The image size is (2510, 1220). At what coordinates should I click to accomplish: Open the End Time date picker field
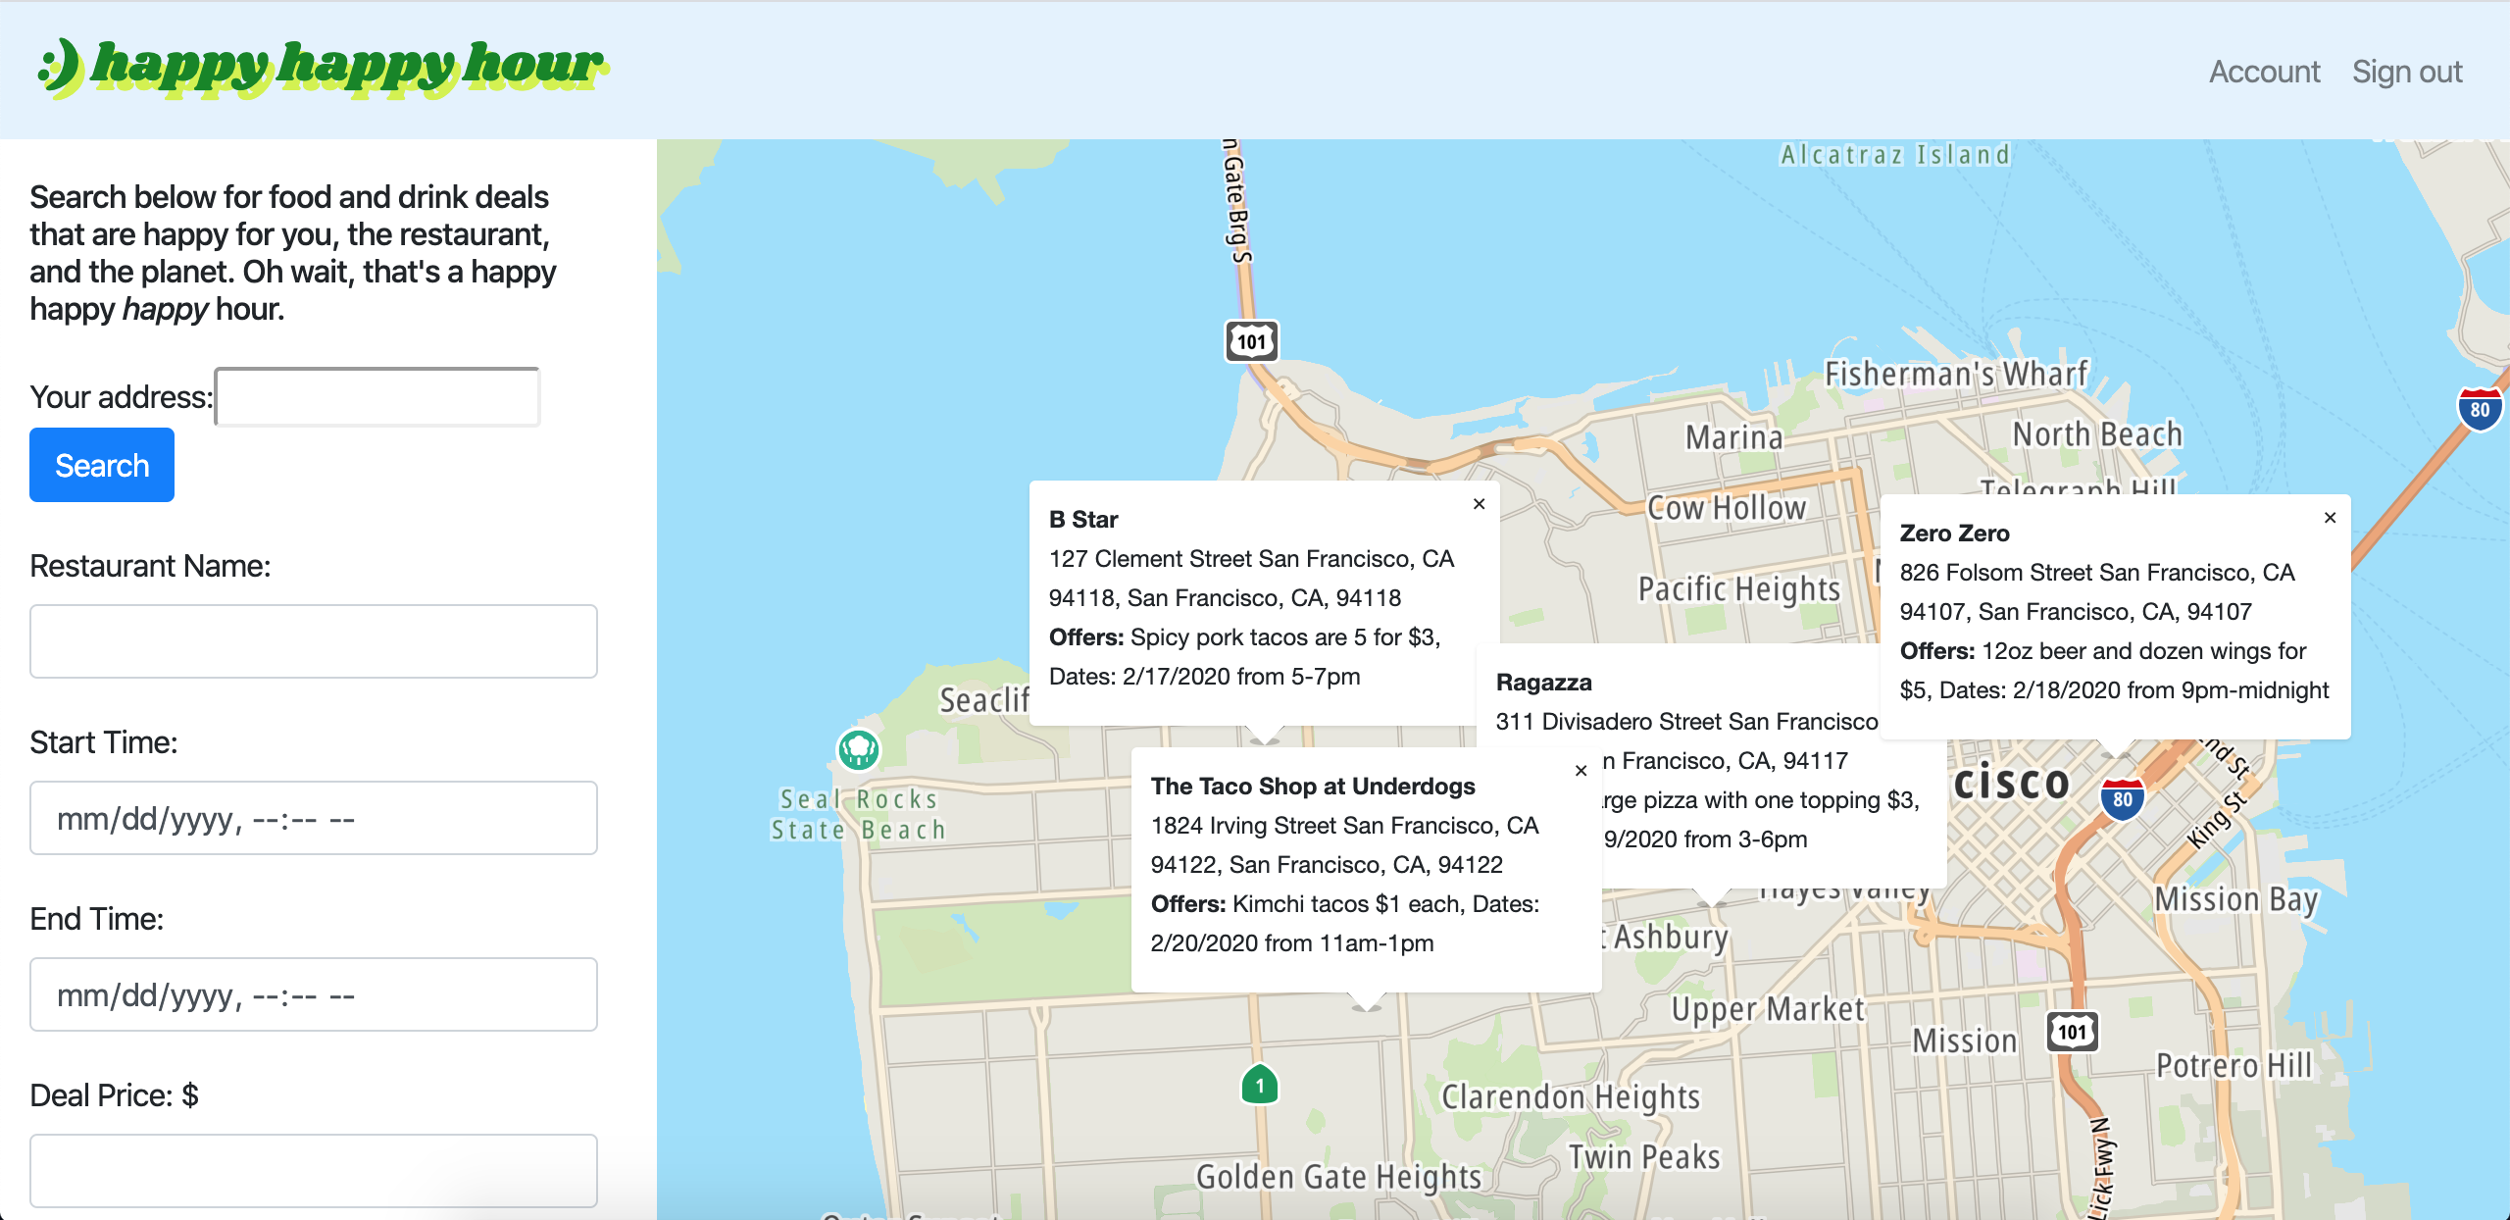pyautogui.click(x=314, y=994)
